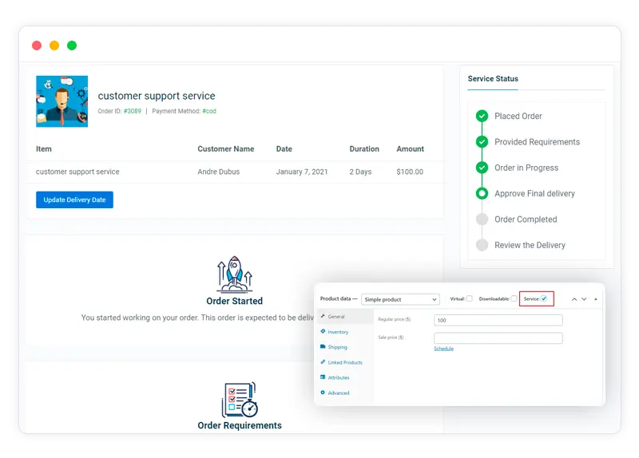Click the Provided Requirements green checkmark
Screen dimensions: 639x458
tap(482, 142)
